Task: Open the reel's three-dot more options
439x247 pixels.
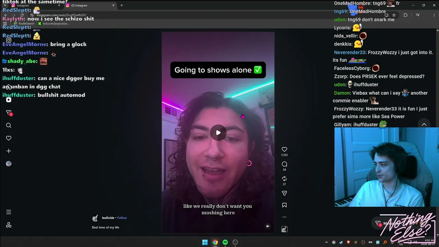Action: click(284, 217)
